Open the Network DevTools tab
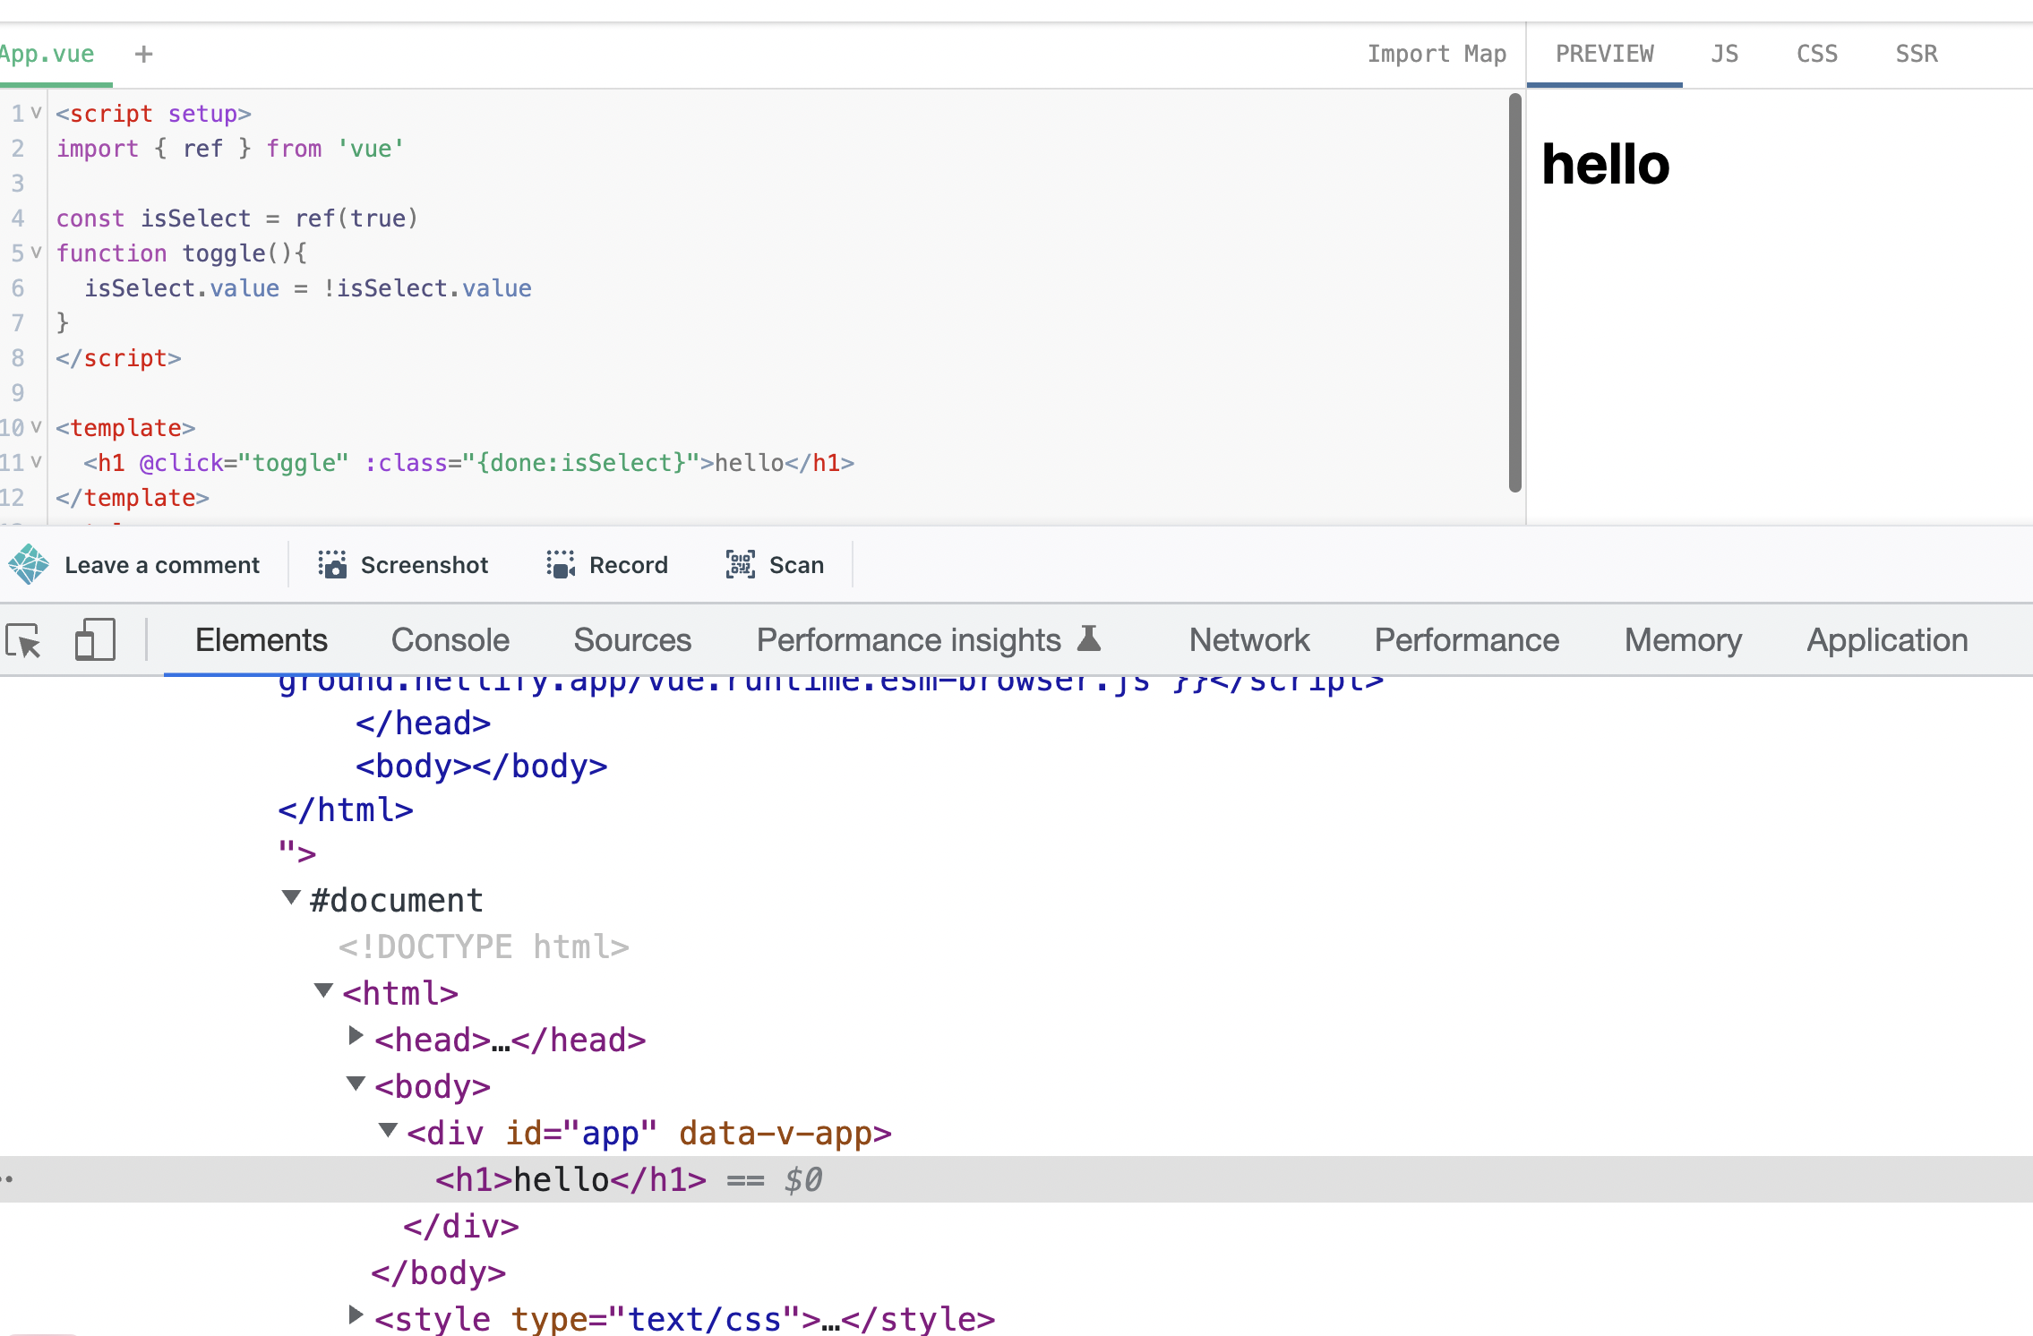The width and height of the screenshot is (2033, 1336). [1249, 640]
